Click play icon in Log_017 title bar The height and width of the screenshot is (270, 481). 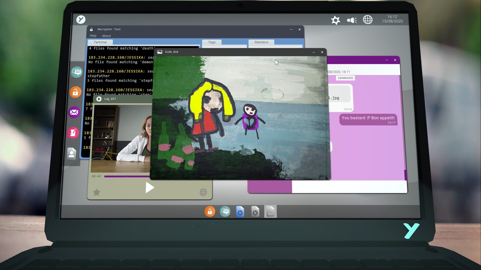point(99,99)
